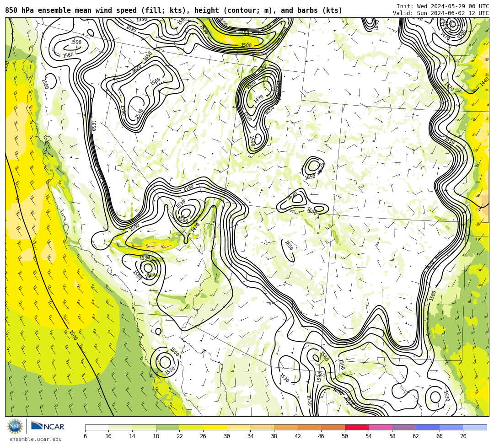Click the legend tick label 70

click(463, 436)
